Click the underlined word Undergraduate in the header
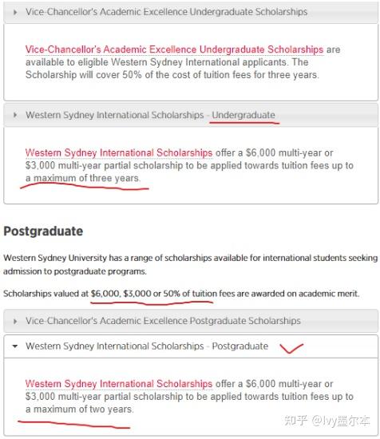380x439 pixels. click(x=243, y=115)
